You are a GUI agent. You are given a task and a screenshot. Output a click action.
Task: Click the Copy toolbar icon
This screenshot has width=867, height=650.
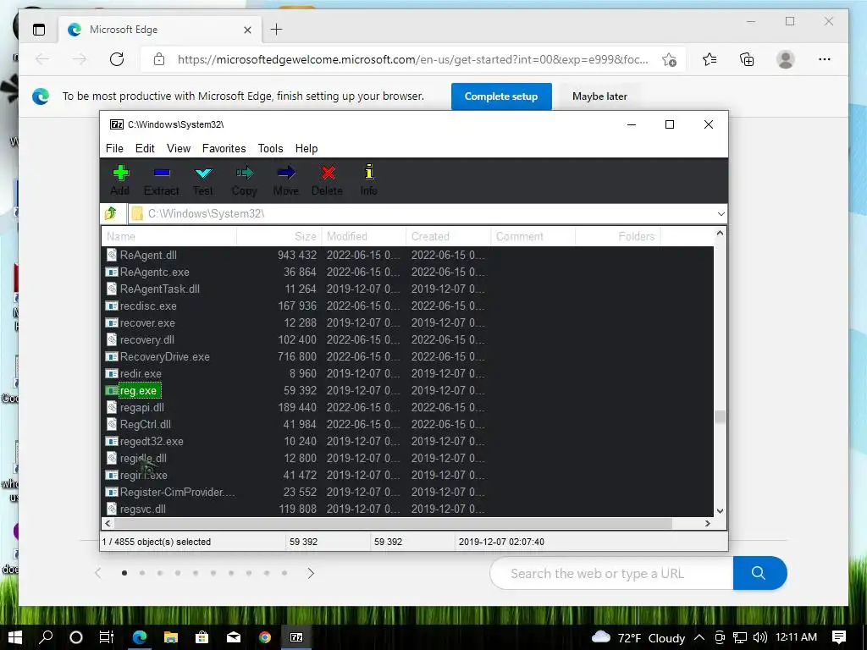pyautogui.click(x=244, y=180)
